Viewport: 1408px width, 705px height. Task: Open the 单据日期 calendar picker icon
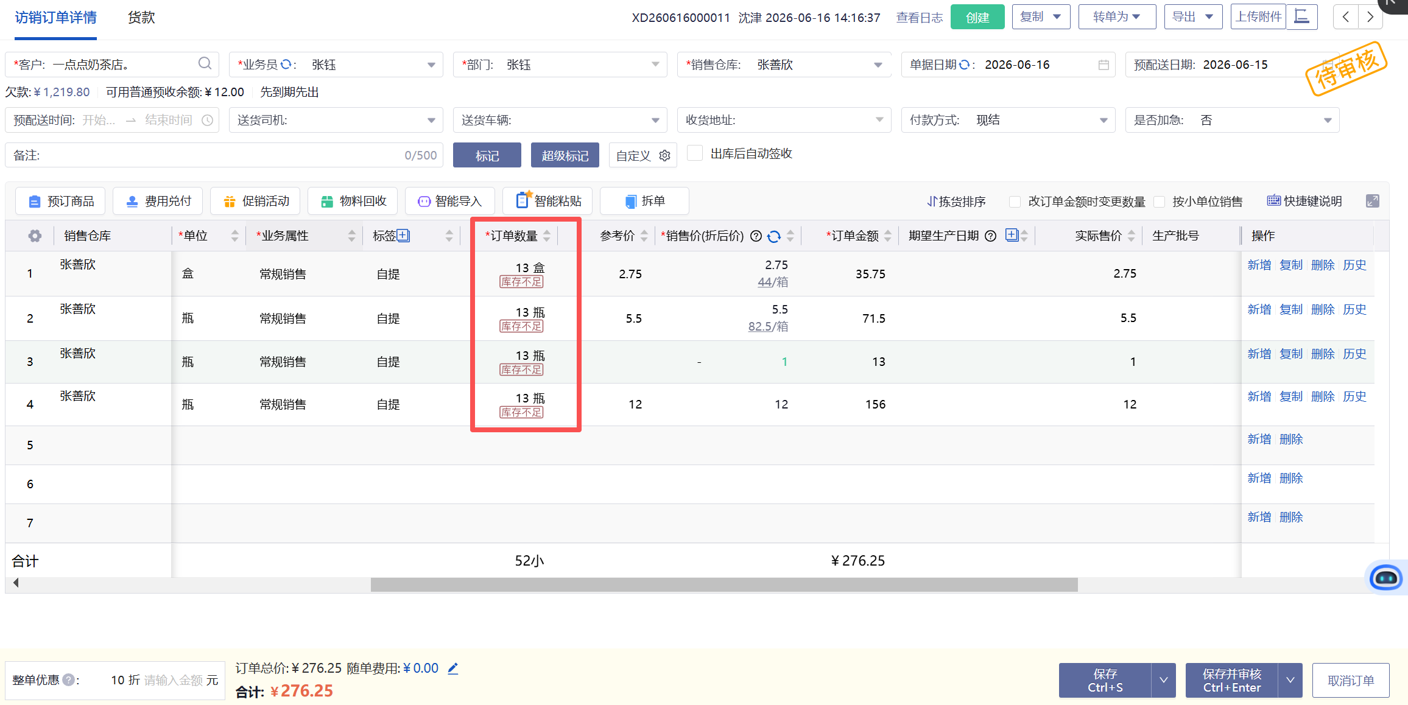point(1104,65)
